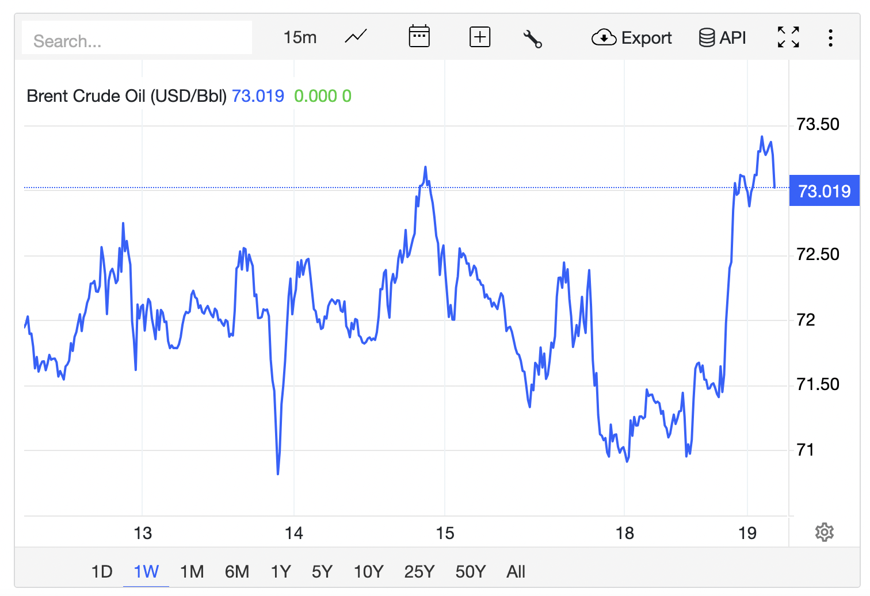
Task: Toggle fullscreen chart view
Action: pyautogui.click(x=788, y=37)
